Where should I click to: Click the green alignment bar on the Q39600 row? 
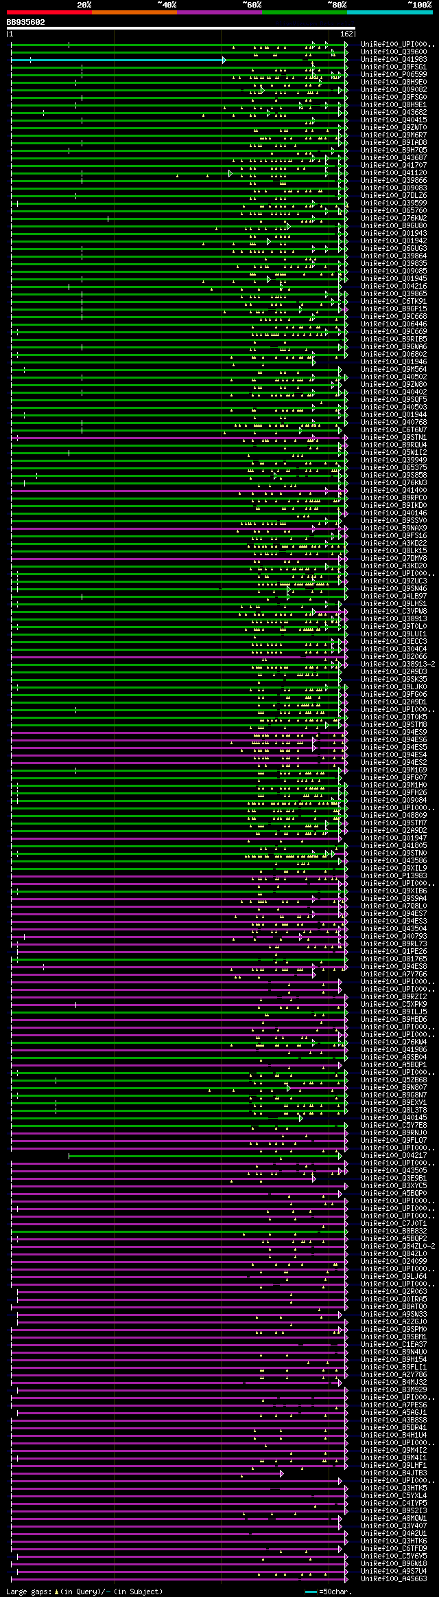pyautogui.click(x=178, y=52)
